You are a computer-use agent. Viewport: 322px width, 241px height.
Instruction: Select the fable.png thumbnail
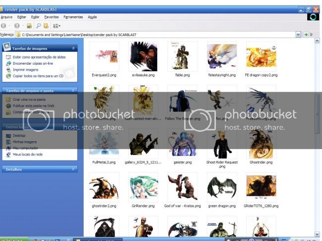click(x=183, y=56)
